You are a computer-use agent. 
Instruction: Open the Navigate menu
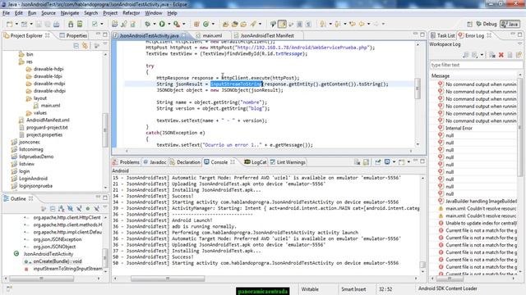click(x=70, y=13)
